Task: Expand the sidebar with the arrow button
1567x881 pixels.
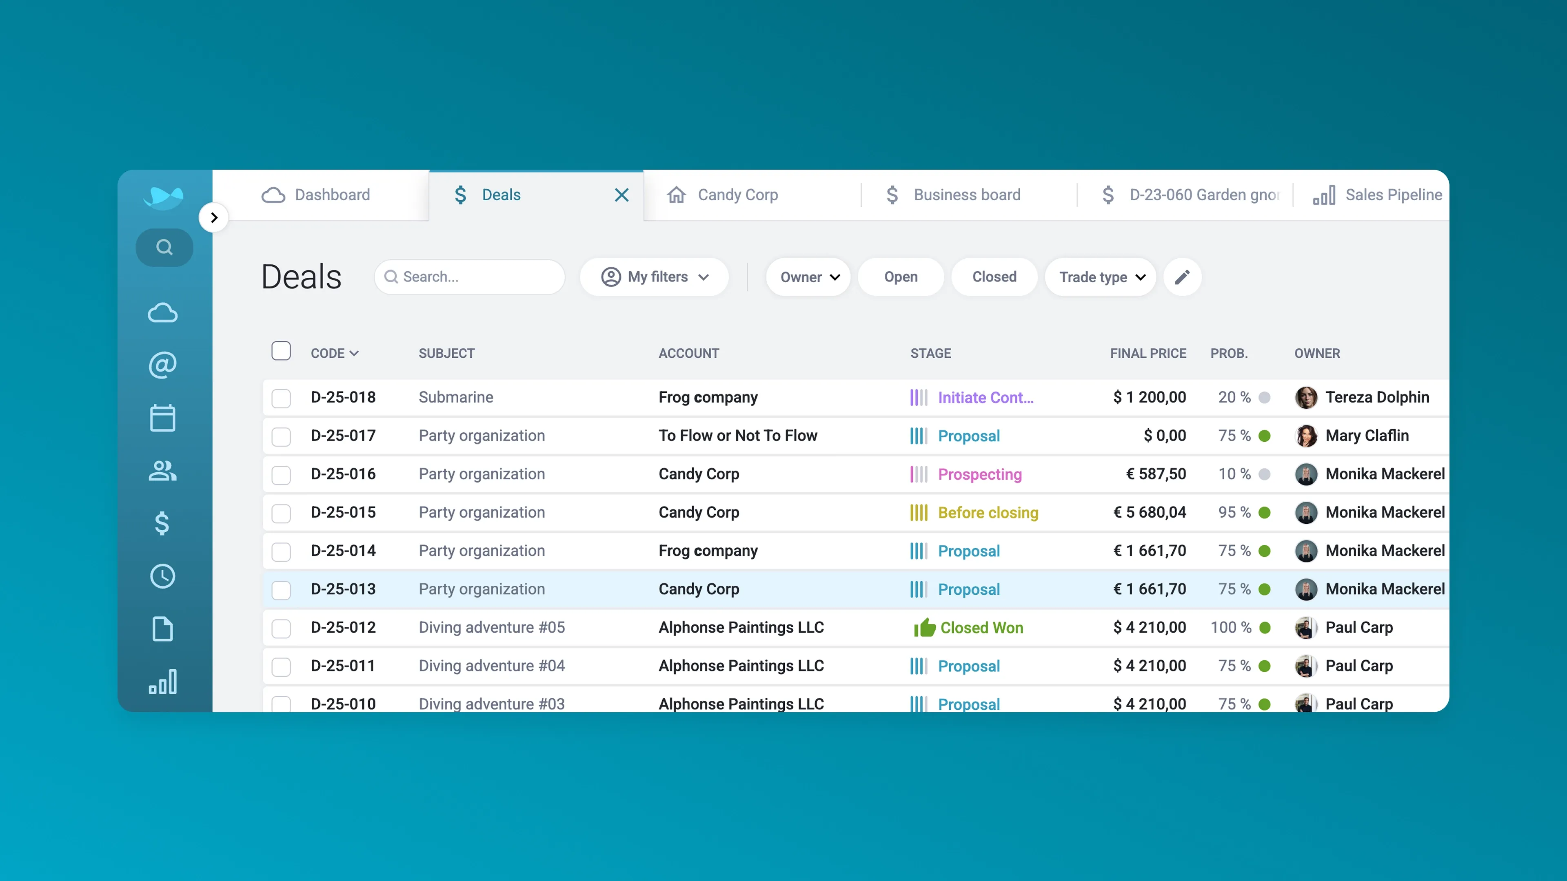Action: point(213,218)
